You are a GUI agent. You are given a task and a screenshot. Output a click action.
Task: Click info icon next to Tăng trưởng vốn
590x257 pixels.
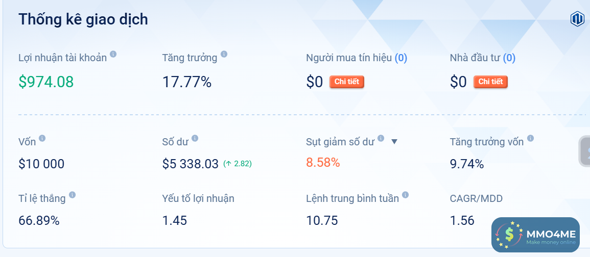(x=530, y=138)
